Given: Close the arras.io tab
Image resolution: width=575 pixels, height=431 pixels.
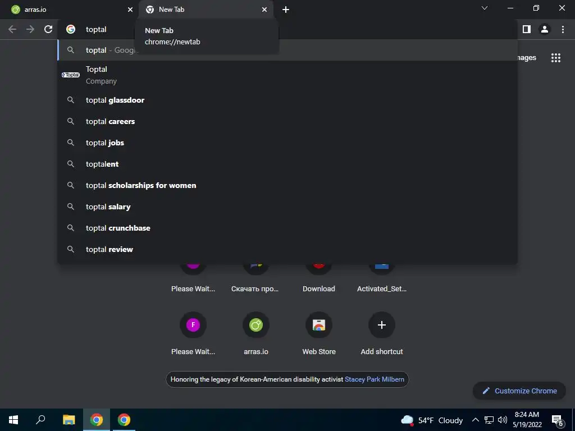Looking at the screenshot, I should tap(130, 10).
